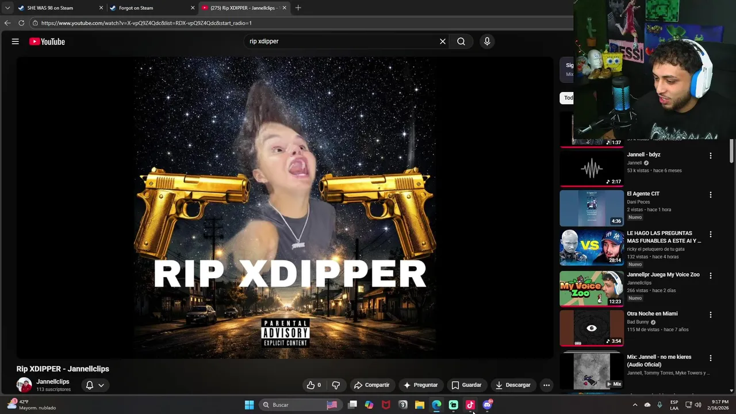Click the Dani Peces channel name
The height and width of the screenshot is (414, 736).
tap(638, 202)
